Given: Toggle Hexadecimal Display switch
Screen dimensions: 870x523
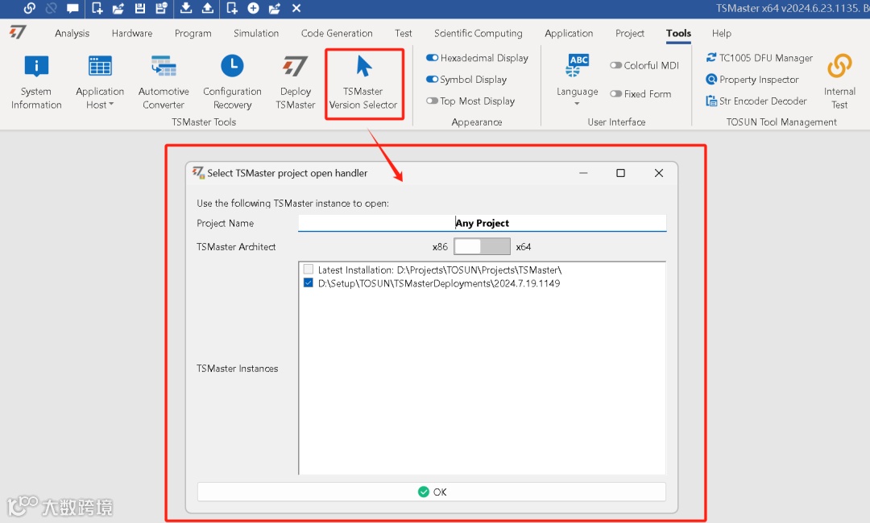Looking at the screenshot, I should click(x=433, y=58).
